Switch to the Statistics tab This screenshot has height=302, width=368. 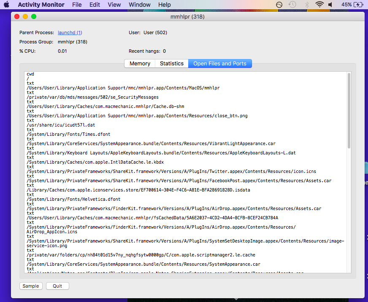click(x=172, y=63)
